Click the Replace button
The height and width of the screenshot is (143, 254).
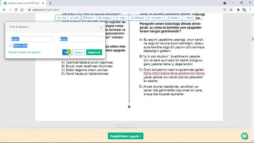pyautogui.click(x=79, y=52)
